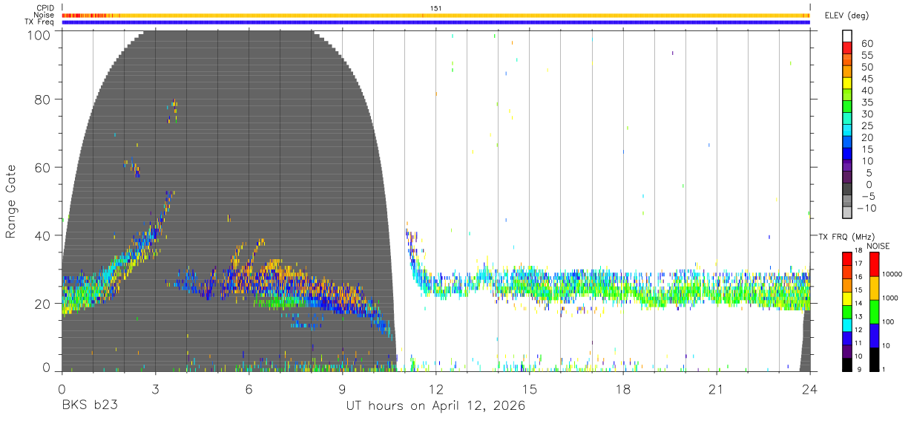Select green 13–14 MHz band on TX FRQ bar

point(846,311)
